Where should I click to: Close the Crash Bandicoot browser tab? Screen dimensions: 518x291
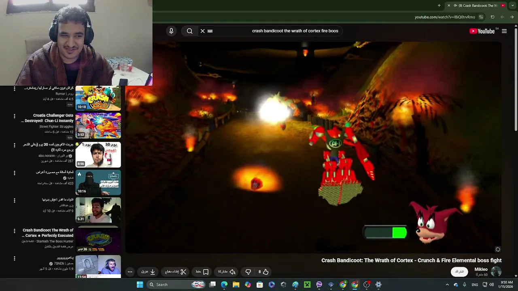tap(448, 6)
